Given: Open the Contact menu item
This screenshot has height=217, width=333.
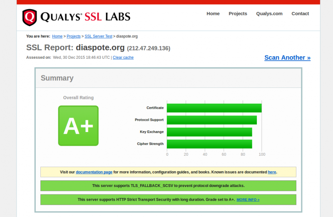Looking at the screenshot, I should click(x=300, y=14).
